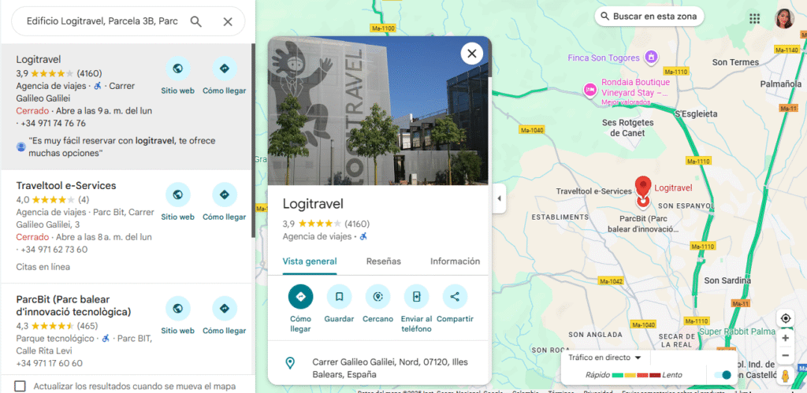Click the S'Esgleieta map label
Viewport: 807px width, 393px height.
click(696, 113)
